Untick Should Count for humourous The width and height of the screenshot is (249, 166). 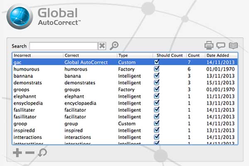click(156, 68)
